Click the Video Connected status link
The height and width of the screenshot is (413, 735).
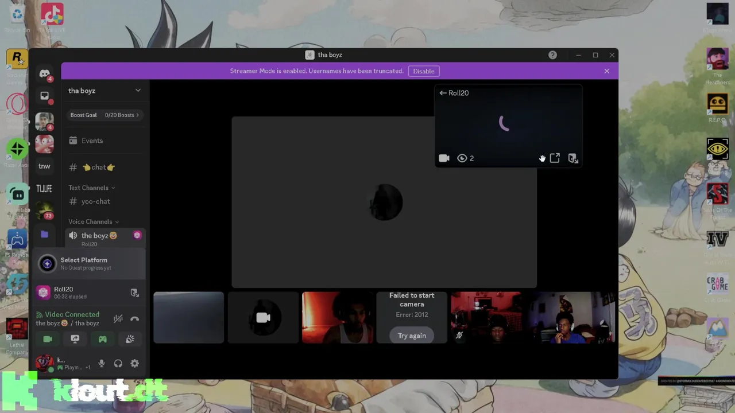72,314
